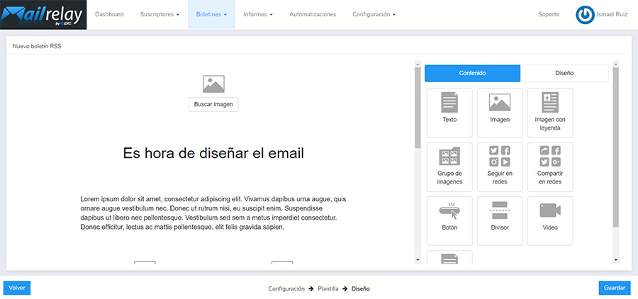
Task: Click the canvas scrollbar down arrow
Action: 418,259
